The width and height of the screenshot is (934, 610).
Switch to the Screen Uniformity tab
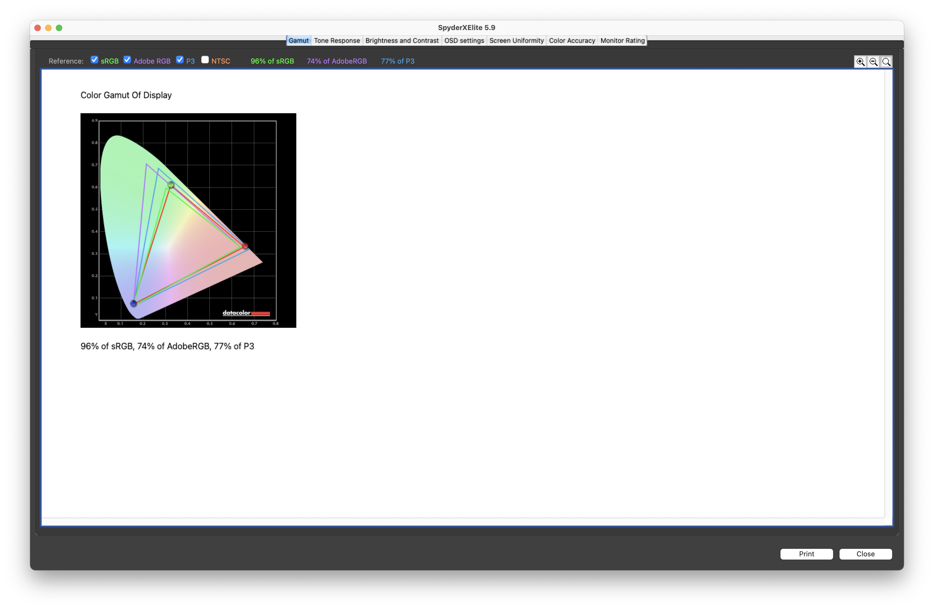coord(516,41)
